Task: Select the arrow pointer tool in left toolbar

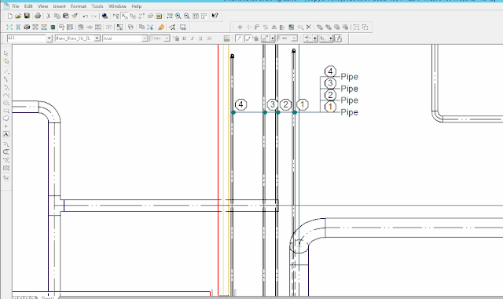Action: 6,53
